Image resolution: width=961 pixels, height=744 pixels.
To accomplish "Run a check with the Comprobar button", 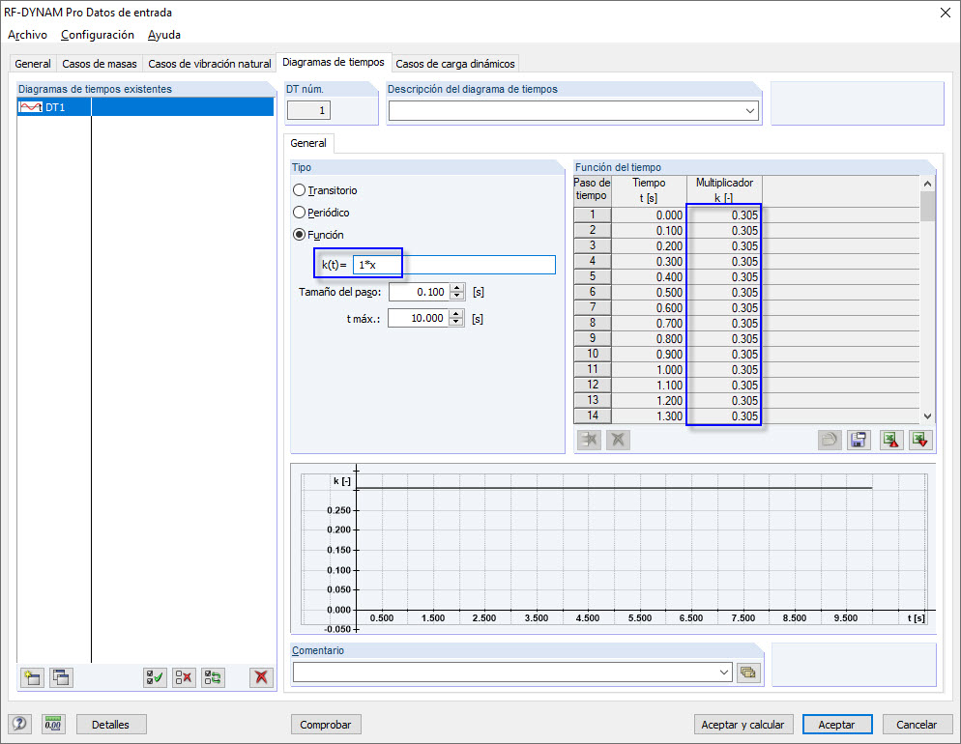I will pos(327,724).
